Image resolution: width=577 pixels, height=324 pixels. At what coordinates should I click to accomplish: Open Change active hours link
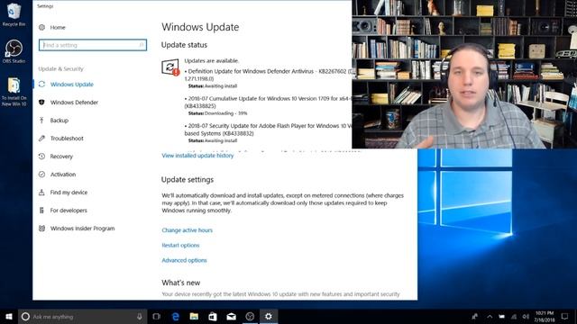pyautogui.click(x=187, y=230)
